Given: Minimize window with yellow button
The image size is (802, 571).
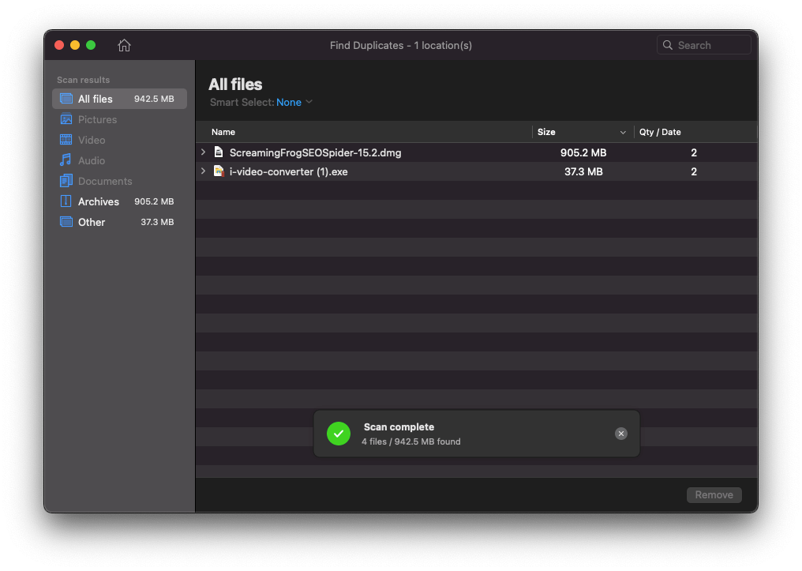Looking at the screenshot, I should (x=75, y=45).
